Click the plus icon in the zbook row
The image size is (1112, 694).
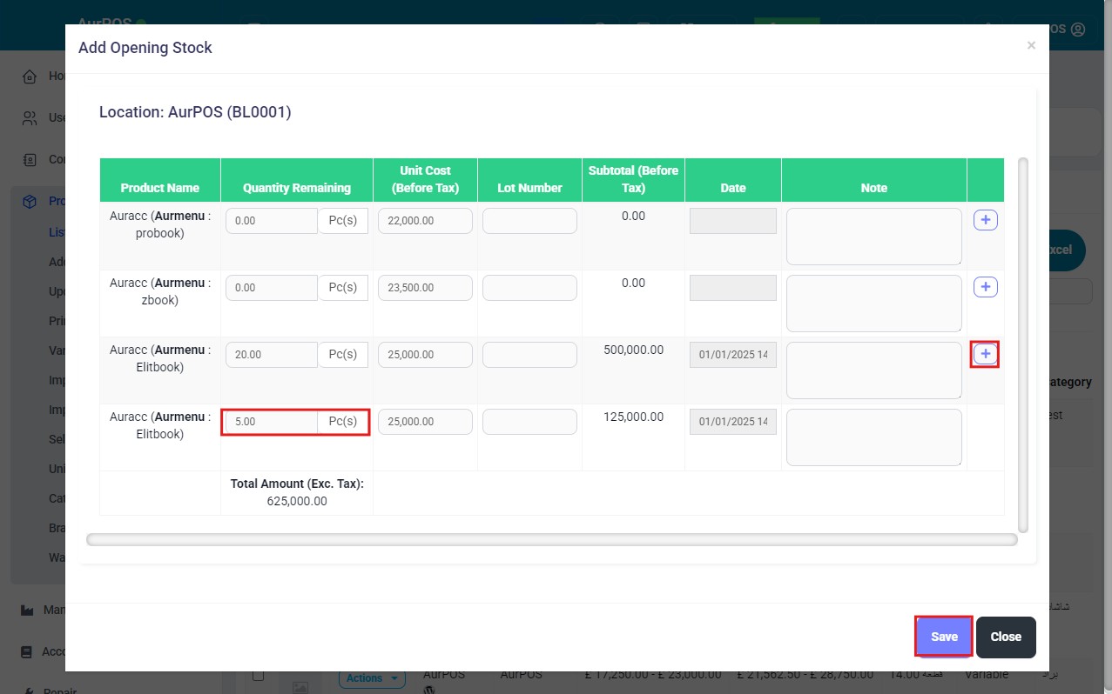[985, 287]
